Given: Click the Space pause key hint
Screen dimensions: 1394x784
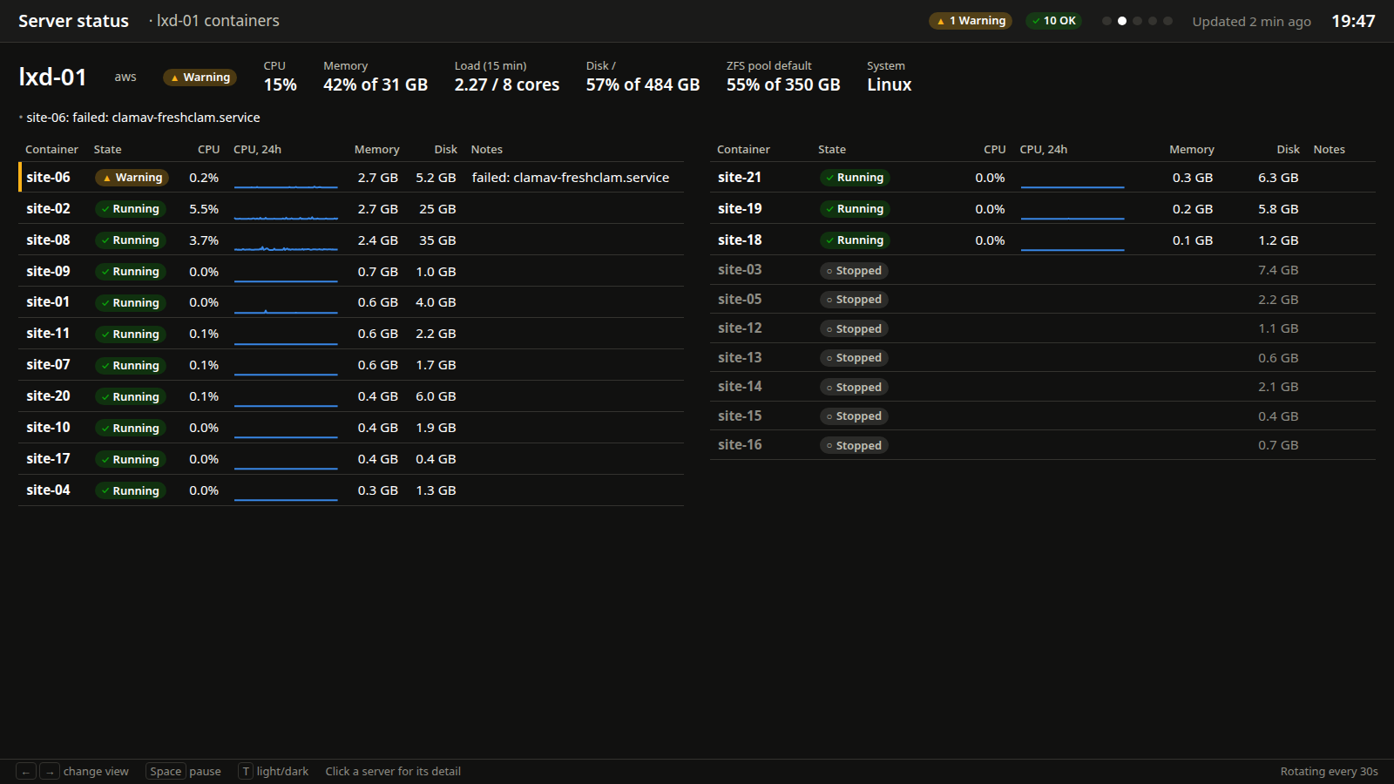Looking at the screenshot, I should (166, 772).
